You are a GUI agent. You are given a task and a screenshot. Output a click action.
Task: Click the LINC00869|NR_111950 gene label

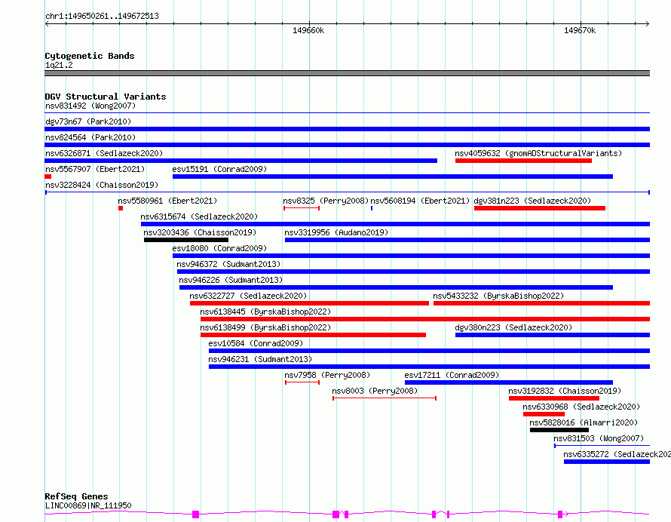pyautogui.click(x=88, y=505)
